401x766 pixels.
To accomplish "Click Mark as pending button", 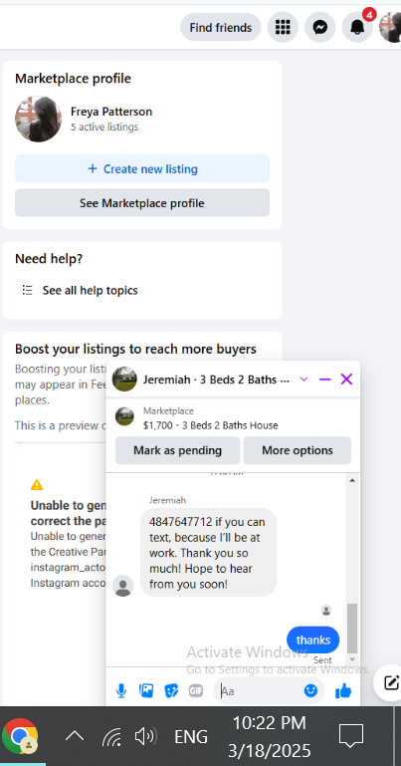I will pyautogui.click(x=177, y=450).
